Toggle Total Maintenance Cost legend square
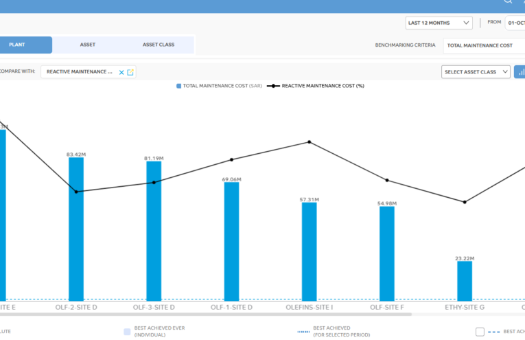The height and width of the screenshot is (340, 525). click(x=179, y=86)
